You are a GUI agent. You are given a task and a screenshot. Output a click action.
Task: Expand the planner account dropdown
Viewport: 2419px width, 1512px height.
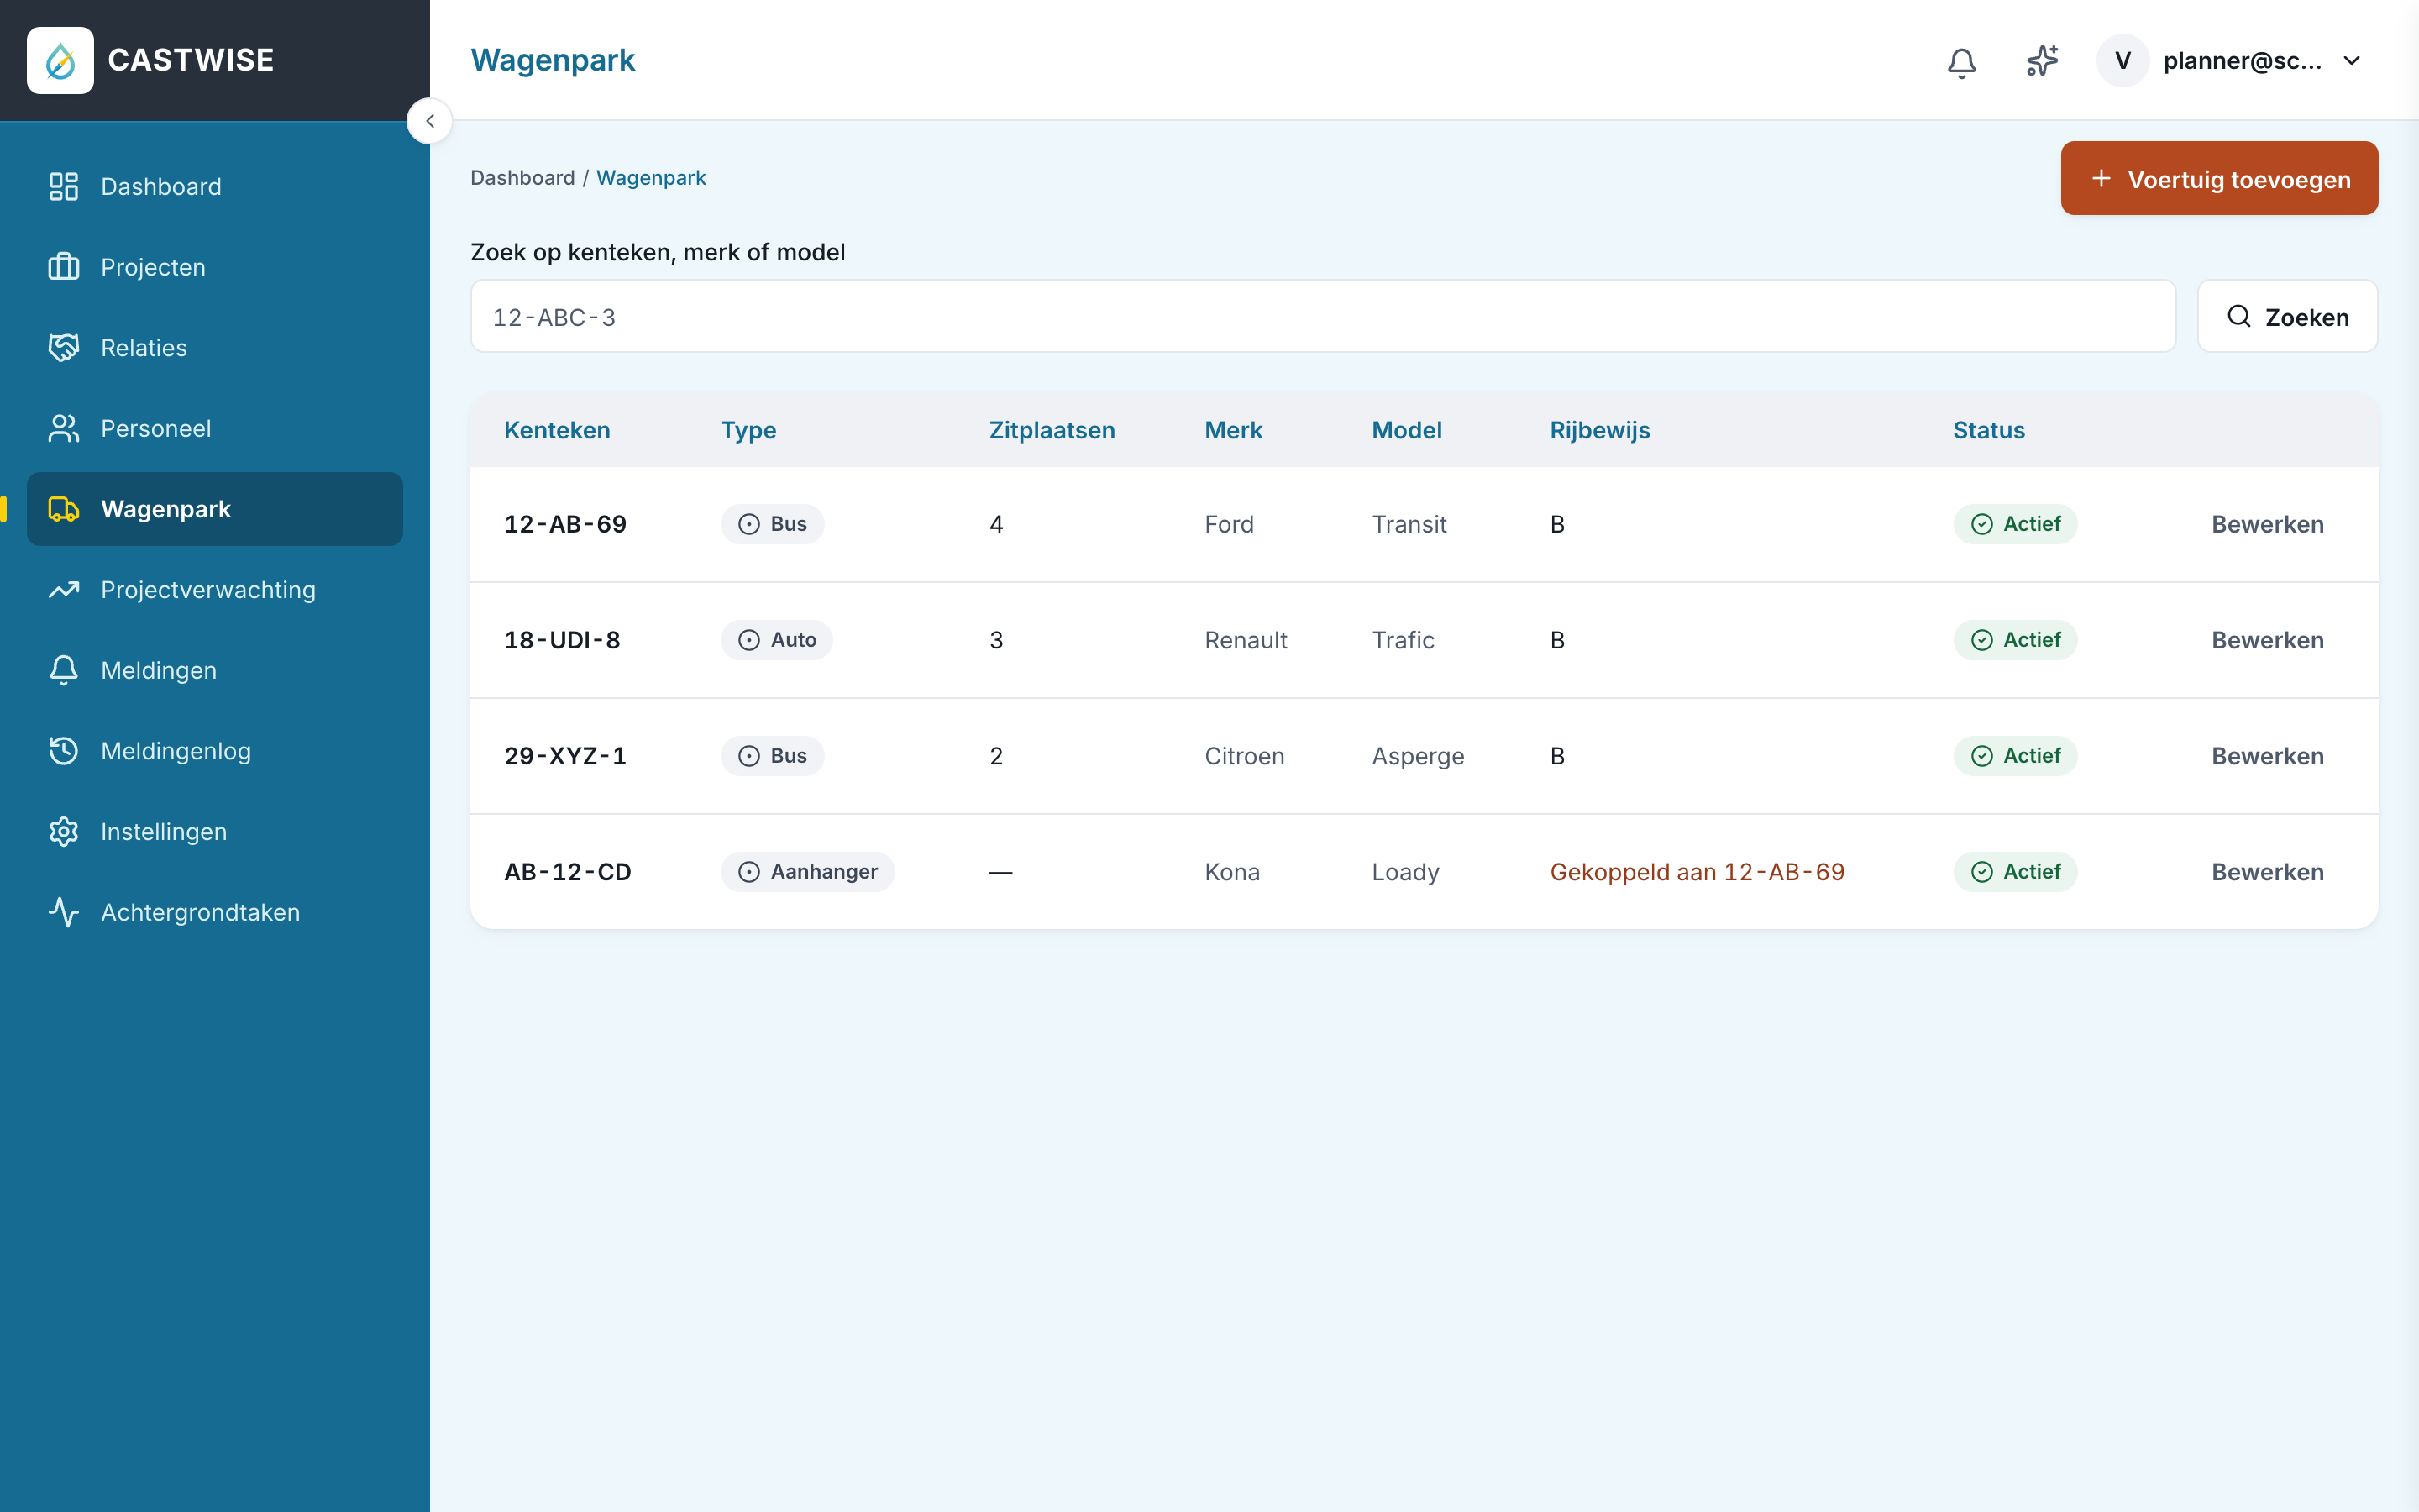click(2351, 61)
